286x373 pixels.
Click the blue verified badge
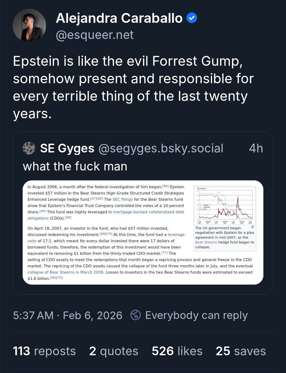192,18
